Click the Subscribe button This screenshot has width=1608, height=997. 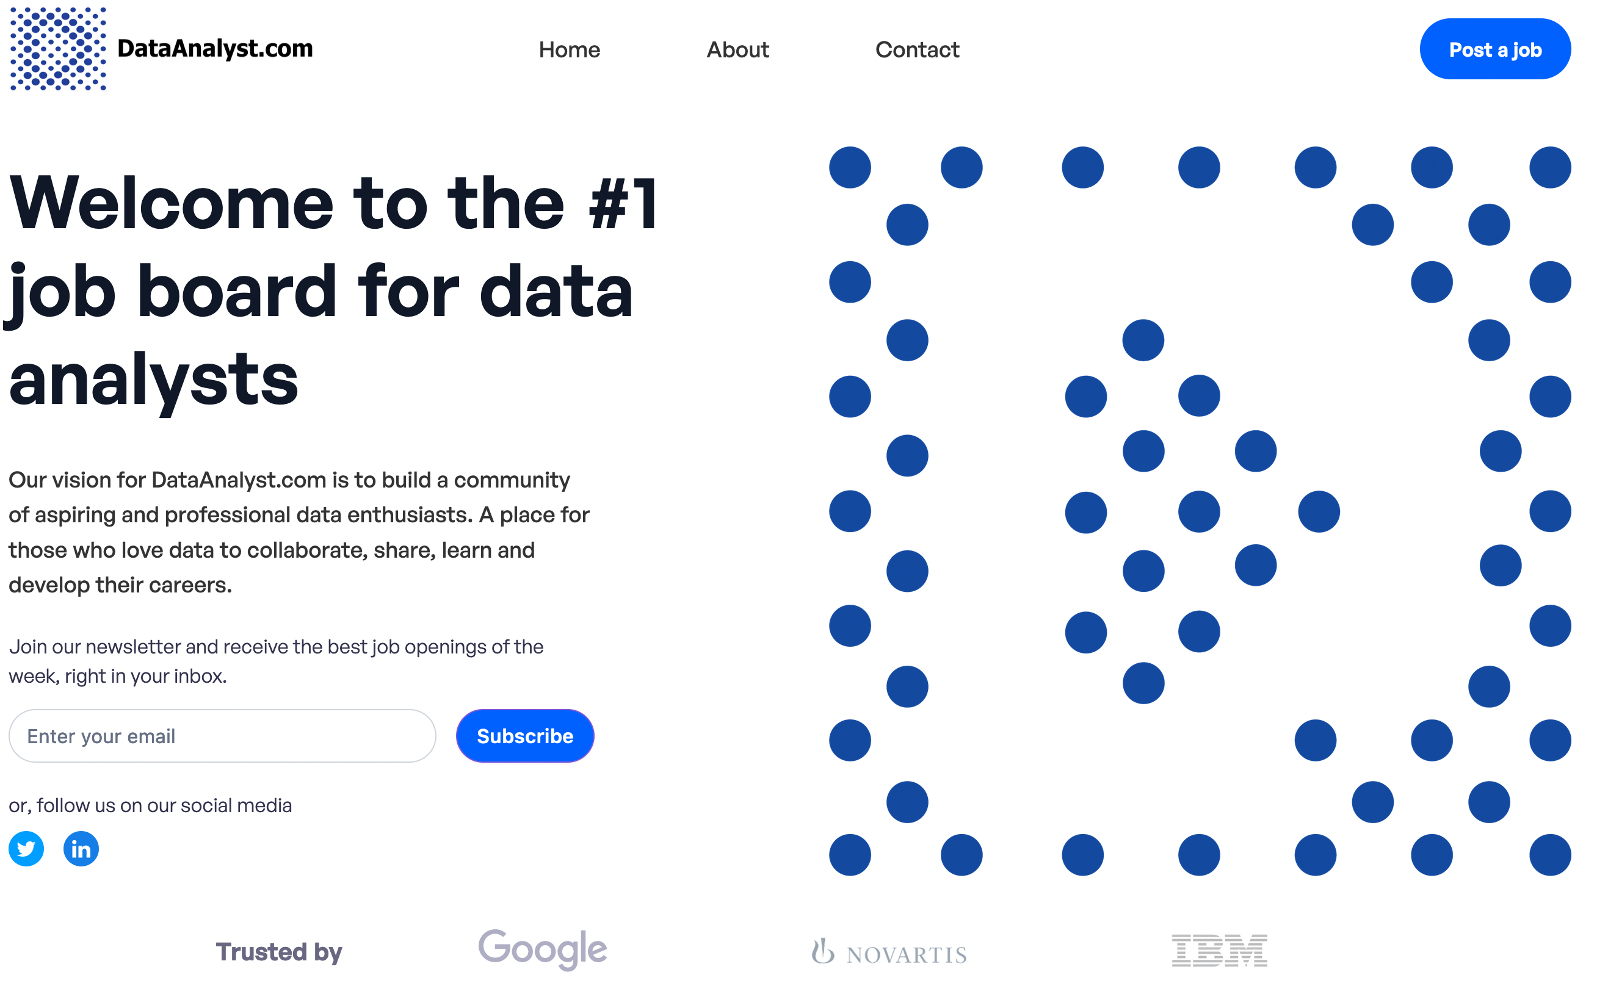point(525,736)
